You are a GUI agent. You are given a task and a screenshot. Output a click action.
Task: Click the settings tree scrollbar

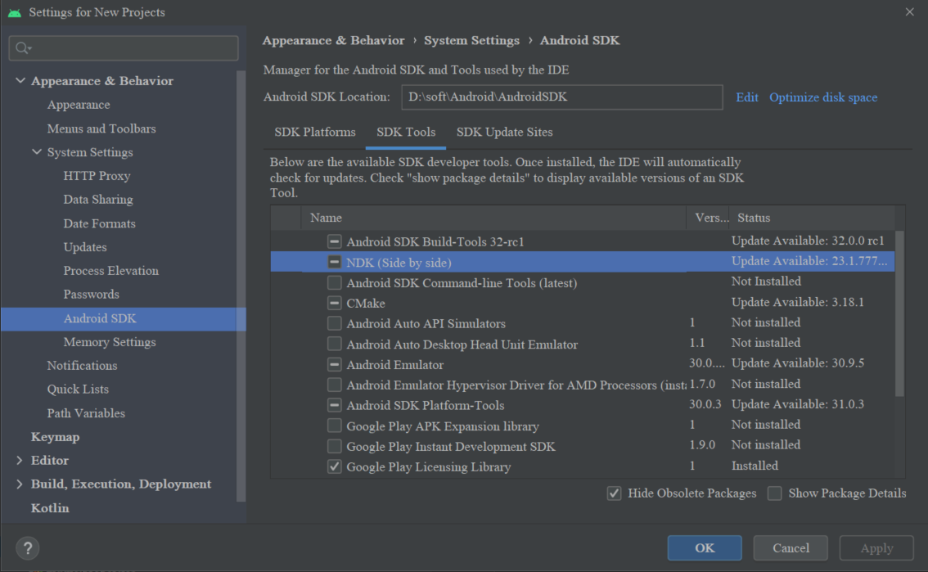click(241, 286)
